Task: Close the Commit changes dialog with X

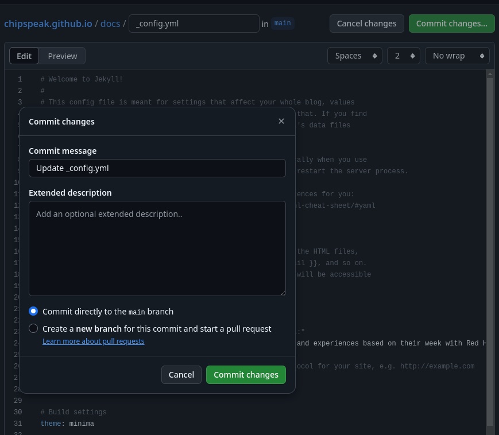Action: click(281, 121)
